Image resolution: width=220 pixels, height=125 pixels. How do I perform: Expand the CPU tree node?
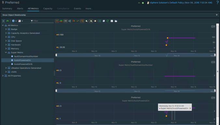point(6,37)
